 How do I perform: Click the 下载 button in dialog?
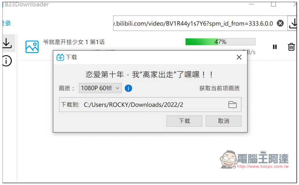pyautogui.click(x=184, y=121)
